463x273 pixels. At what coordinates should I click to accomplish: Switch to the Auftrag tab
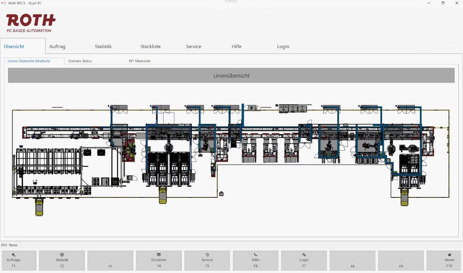pos(57,47)
